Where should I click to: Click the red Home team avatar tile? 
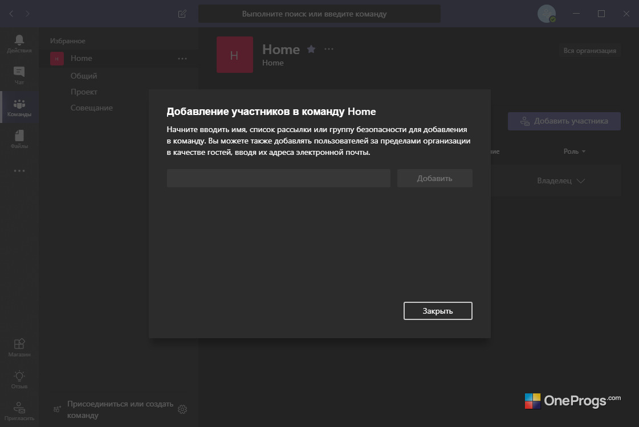pyautogui.click(x=235, y=55)
